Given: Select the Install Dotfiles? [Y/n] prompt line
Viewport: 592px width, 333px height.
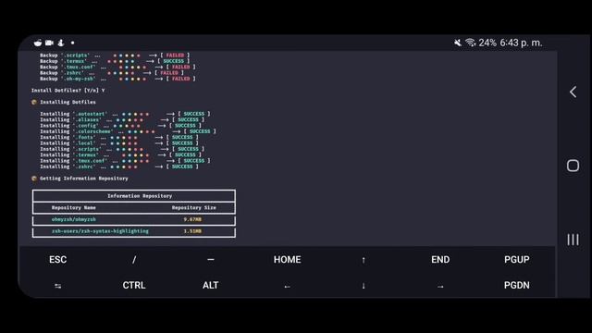Looking at the screenshot, I should tap(68, 91).
